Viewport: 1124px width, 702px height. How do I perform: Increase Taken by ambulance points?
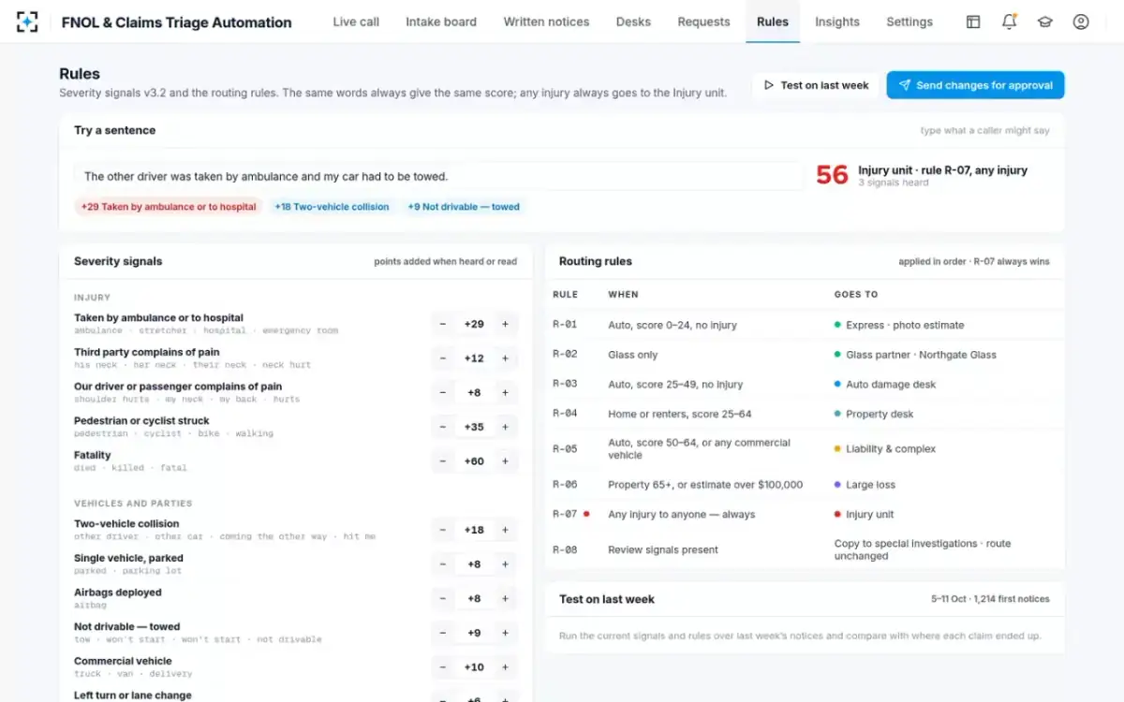click(x=505, y=324)
